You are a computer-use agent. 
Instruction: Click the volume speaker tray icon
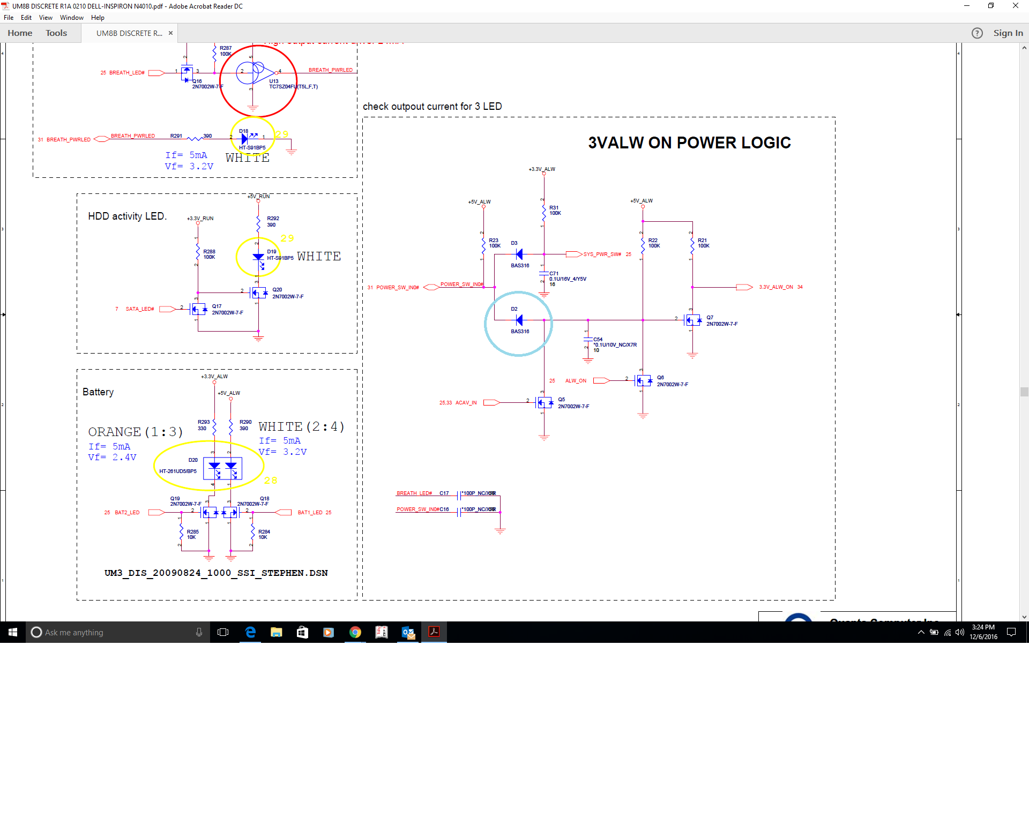(960, 632)
